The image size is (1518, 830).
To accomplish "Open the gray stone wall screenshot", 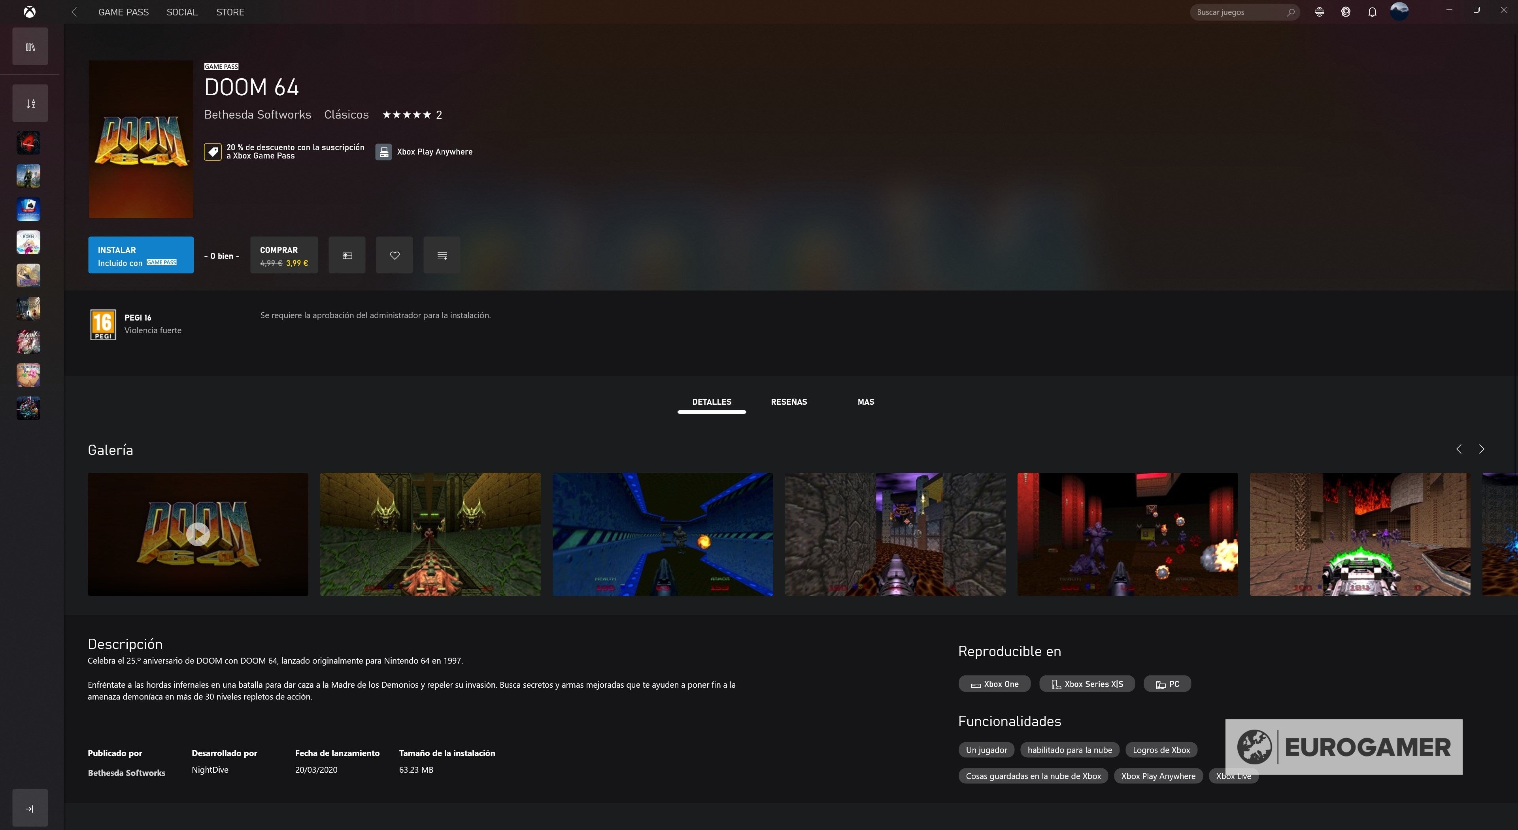I will click(895, 534).
